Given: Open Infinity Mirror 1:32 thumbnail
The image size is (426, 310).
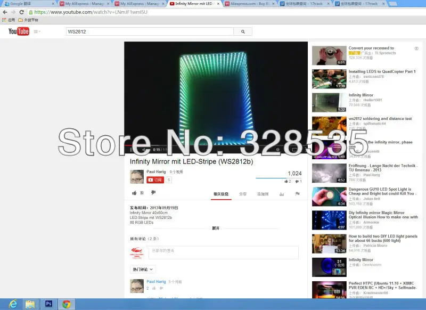Looking at the screenshot, I should [x=329, y=102].
